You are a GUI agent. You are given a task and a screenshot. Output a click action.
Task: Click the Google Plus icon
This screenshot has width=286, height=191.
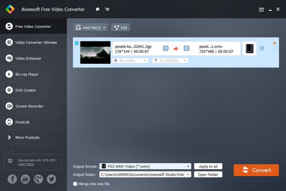click(x=38, y=179)
